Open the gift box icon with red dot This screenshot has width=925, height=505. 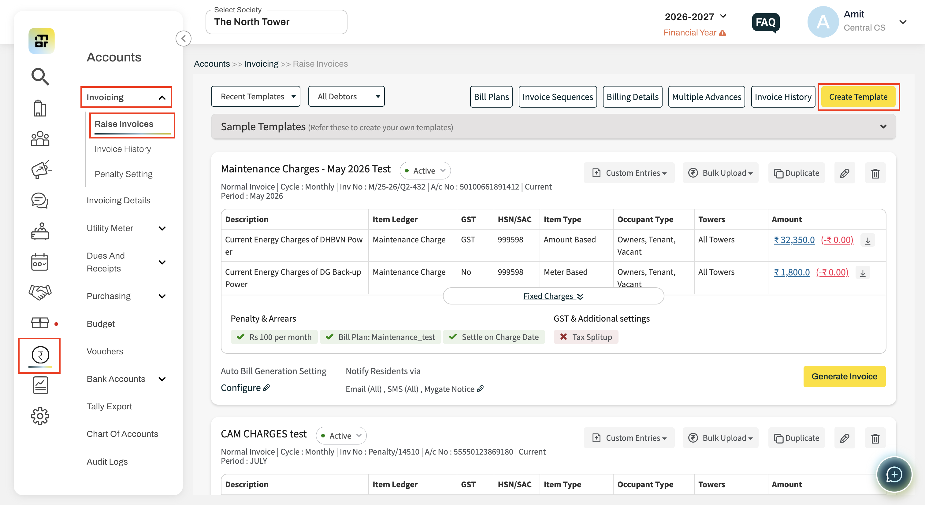pyautogui.click(x=40, y=323)
